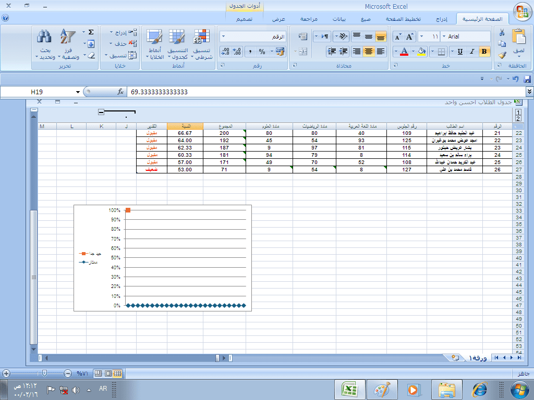Viewport: 534px width, 400px height.
Task: Toggle Italic formatting
Action: (472, 52)
